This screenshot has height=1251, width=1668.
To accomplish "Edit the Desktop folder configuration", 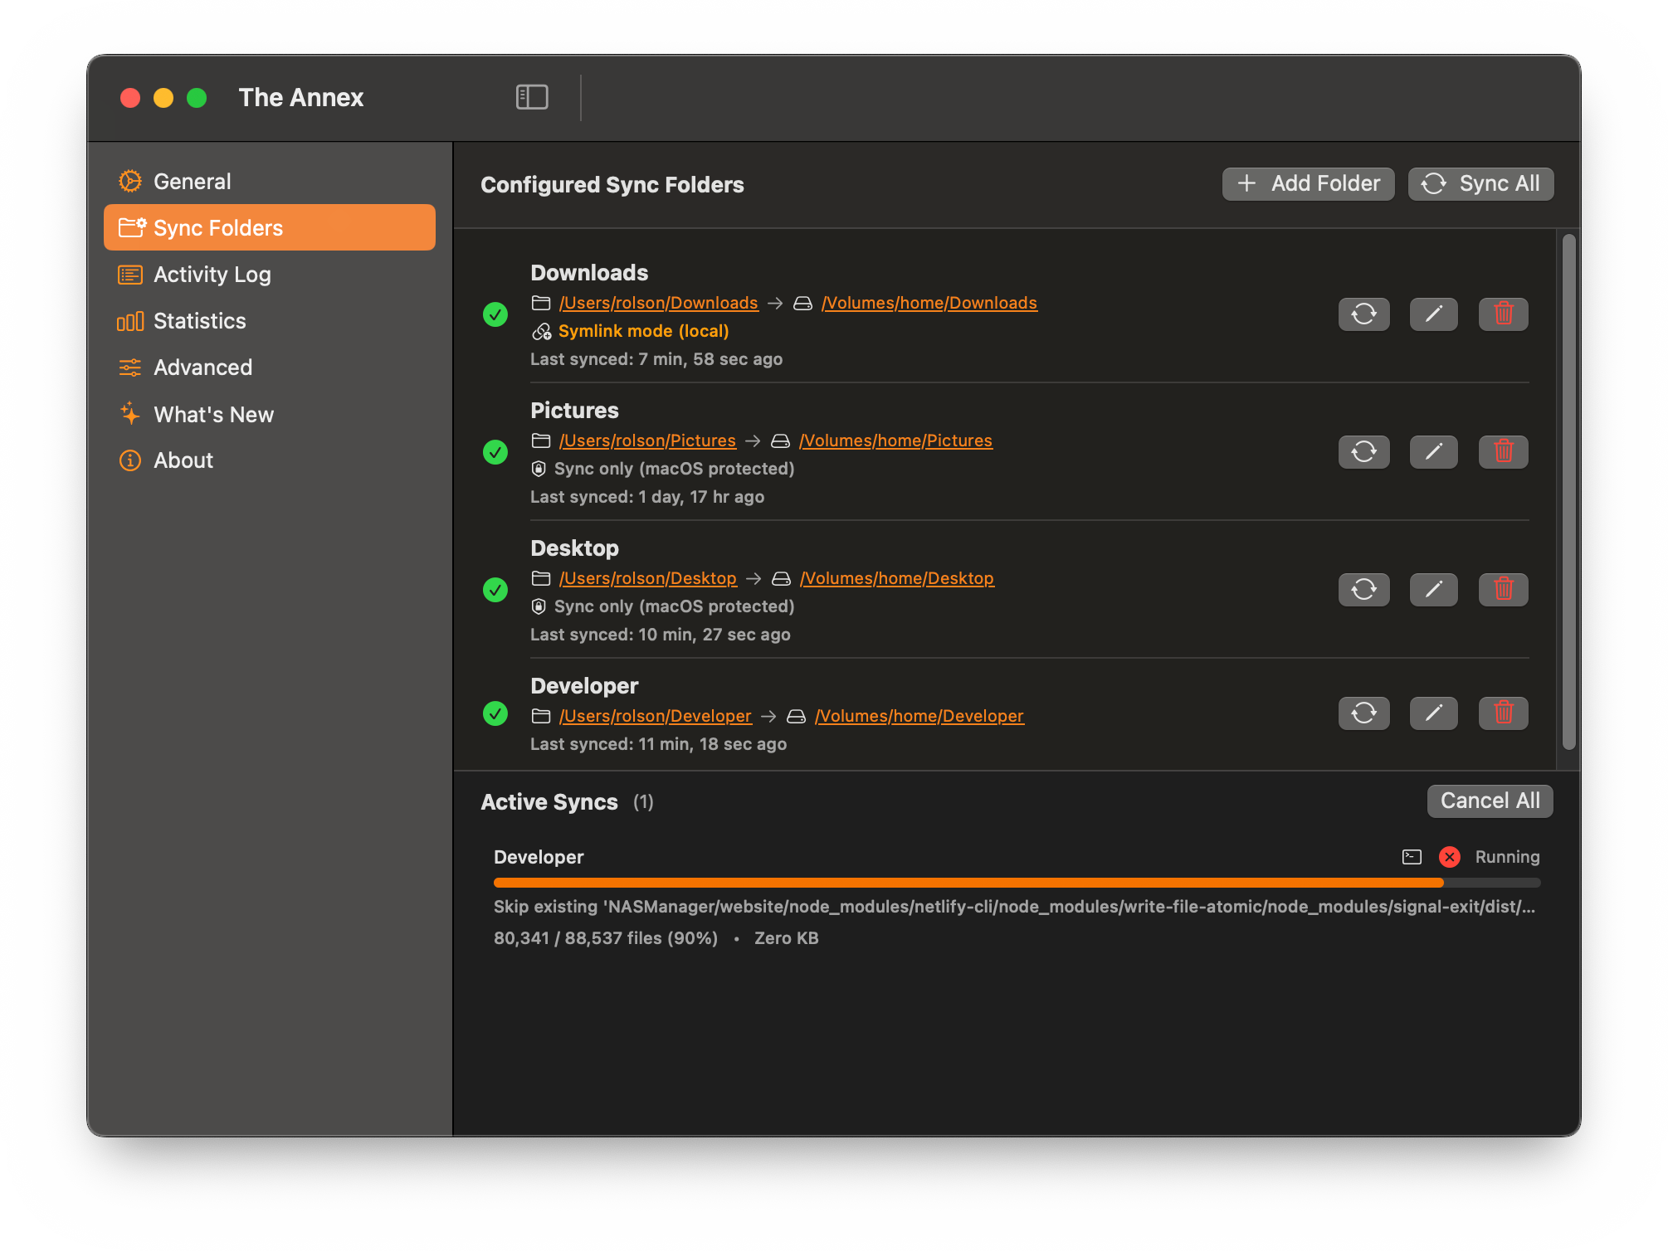I will (1433, 590).
